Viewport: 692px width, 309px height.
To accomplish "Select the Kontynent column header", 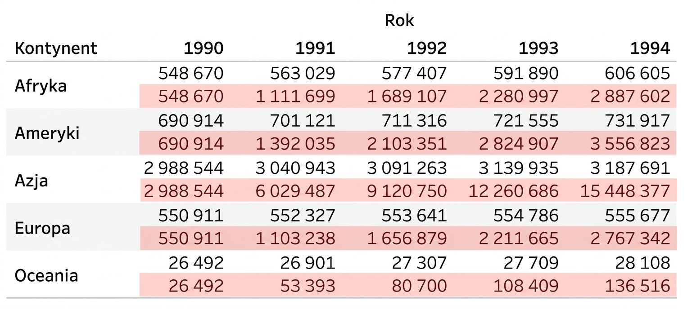I will pos(56,48).
